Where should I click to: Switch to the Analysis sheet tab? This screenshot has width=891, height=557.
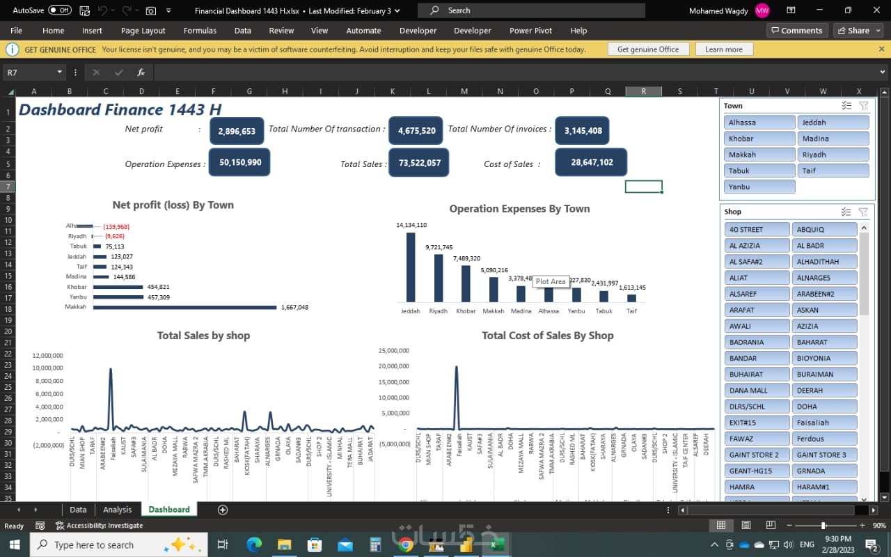click(x=117, y=510)
